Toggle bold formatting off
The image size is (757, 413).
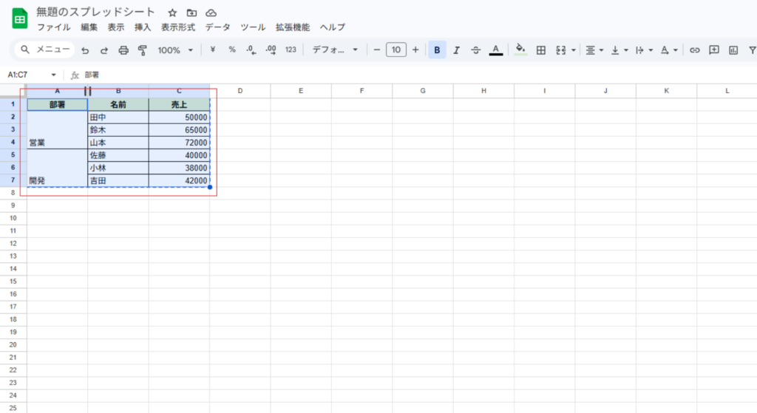[x=437, y=50]
